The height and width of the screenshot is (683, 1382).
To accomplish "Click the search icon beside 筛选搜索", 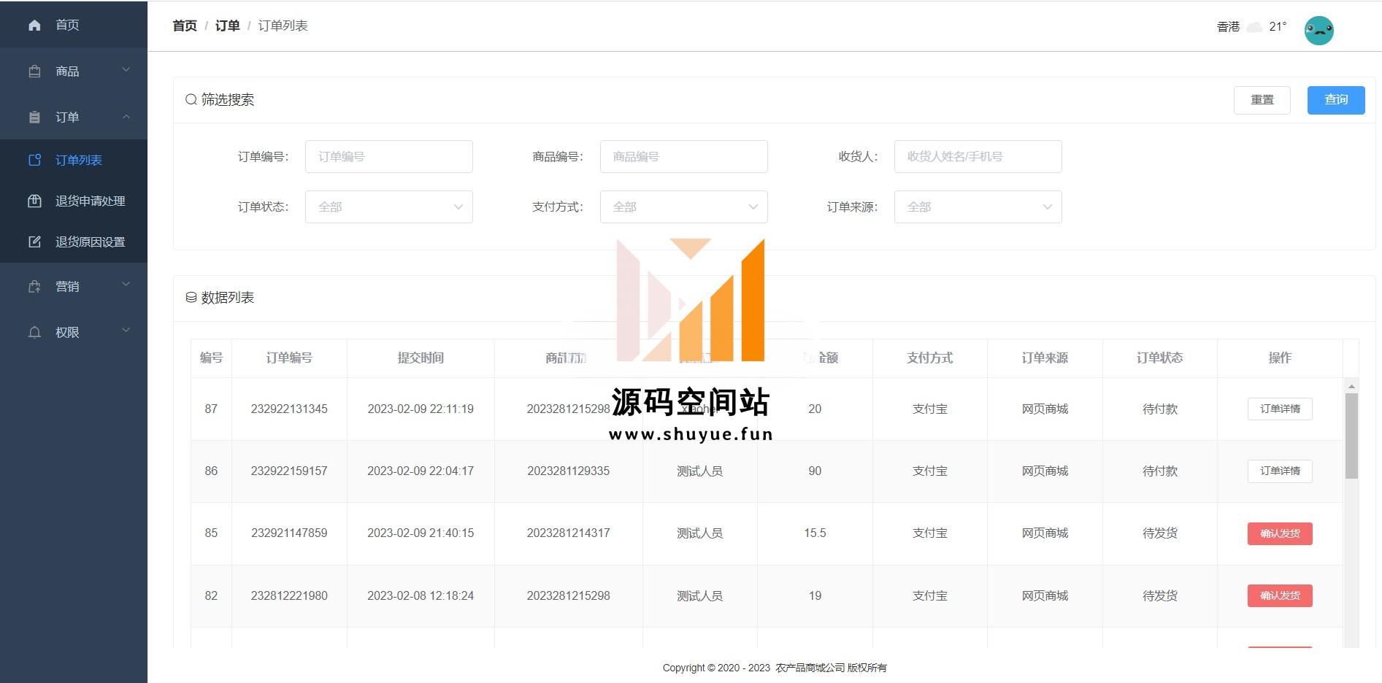I will (191, 99).
